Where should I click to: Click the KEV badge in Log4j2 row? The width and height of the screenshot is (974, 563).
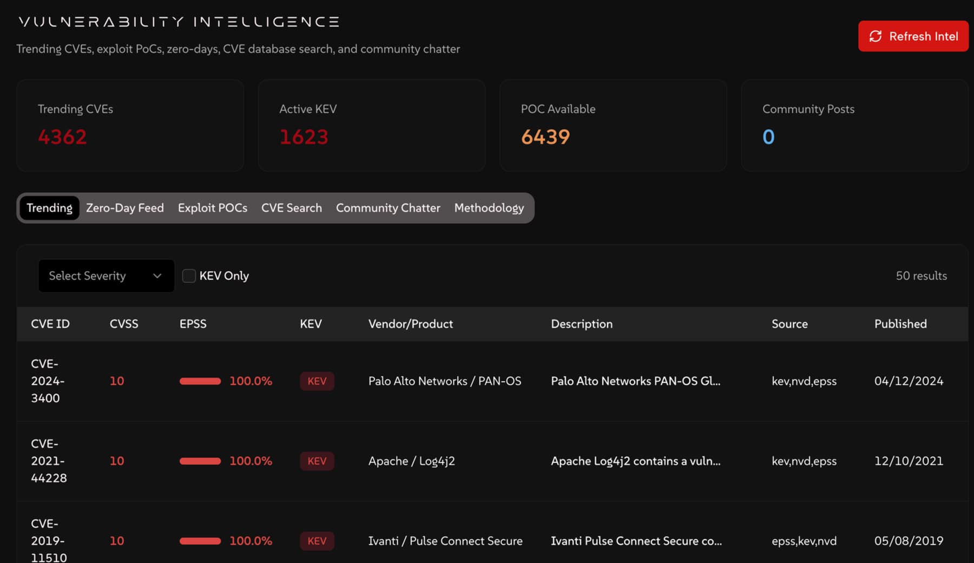pyautogui.click(x=317, y=461)
